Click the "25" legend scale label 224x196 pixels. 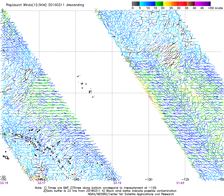[x=171, y=8]
